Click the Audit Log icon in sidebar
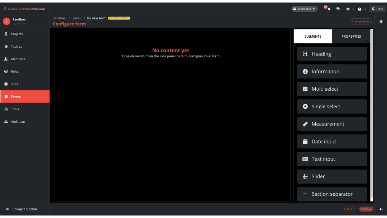The height and width of the screenshot is (218, 387). (x=6, y=122)
